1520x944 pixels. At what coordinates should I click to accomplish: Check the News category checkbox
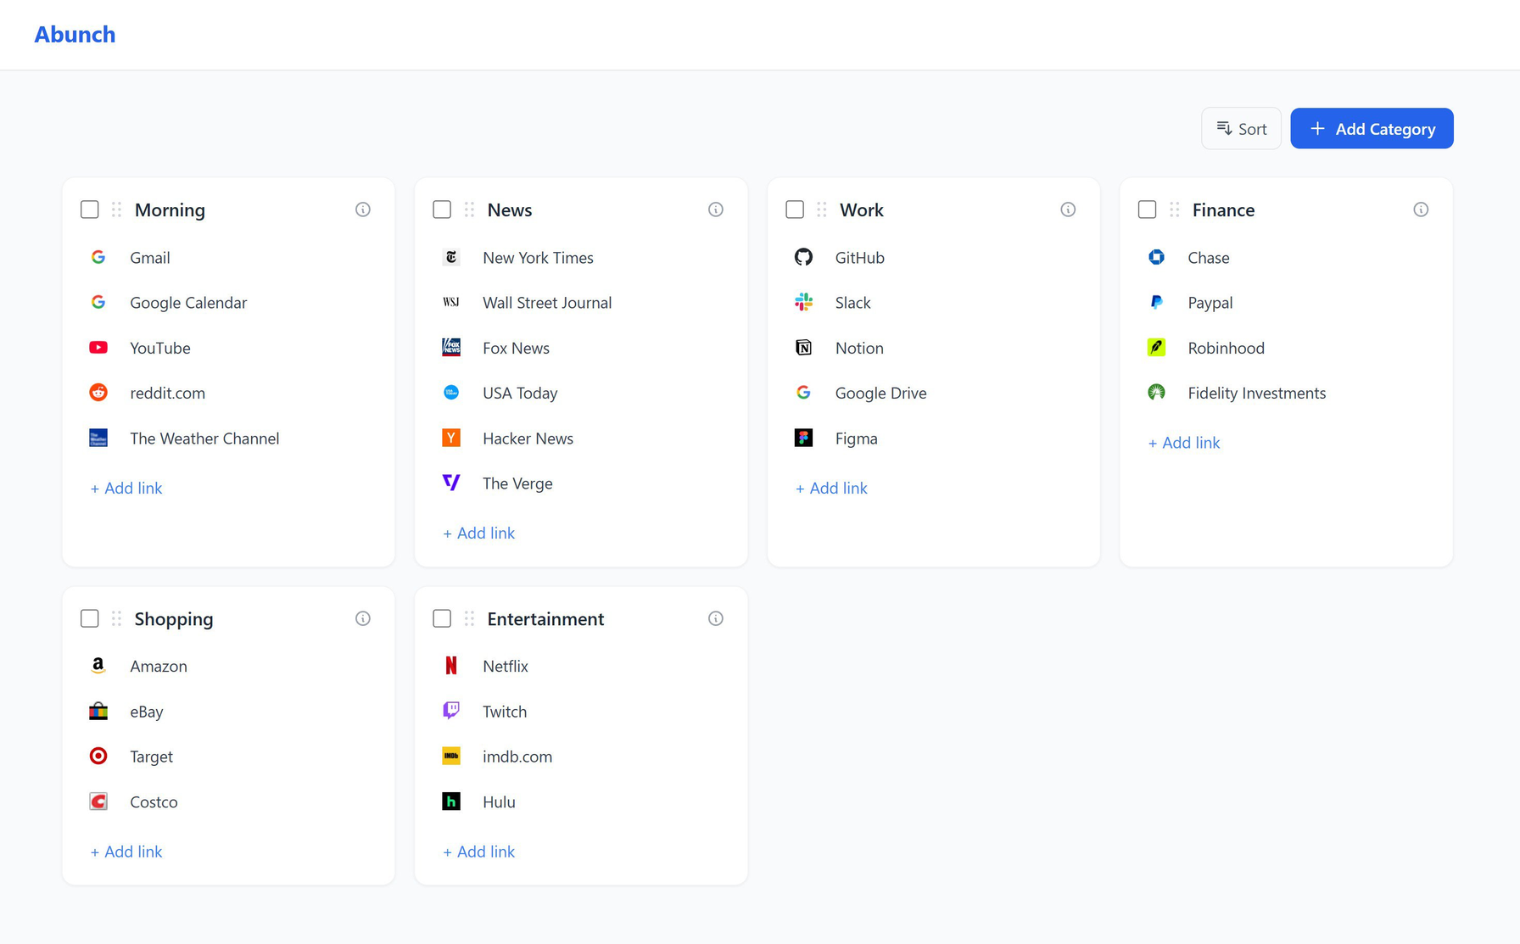(x=442, y=209)
